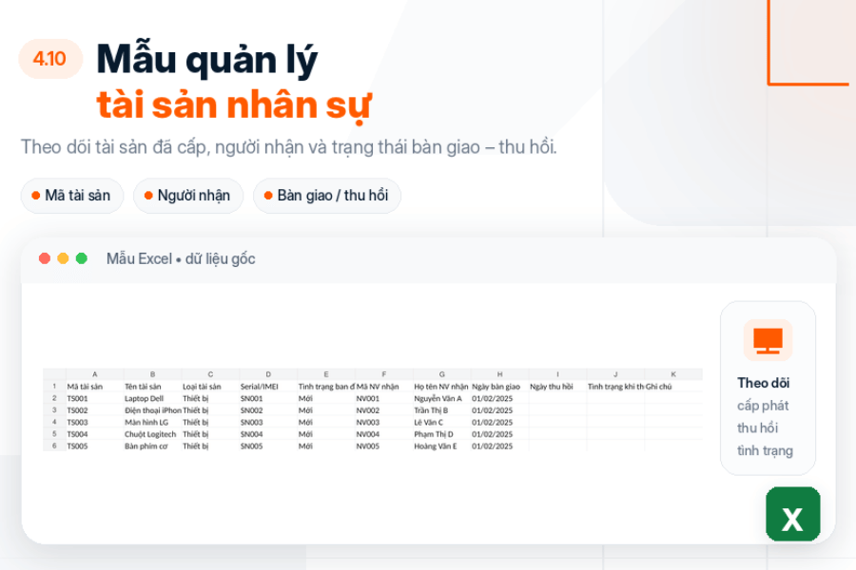Click the 'Serial/IMEI' header cell

pyautogui.click(x=268, y=387)
